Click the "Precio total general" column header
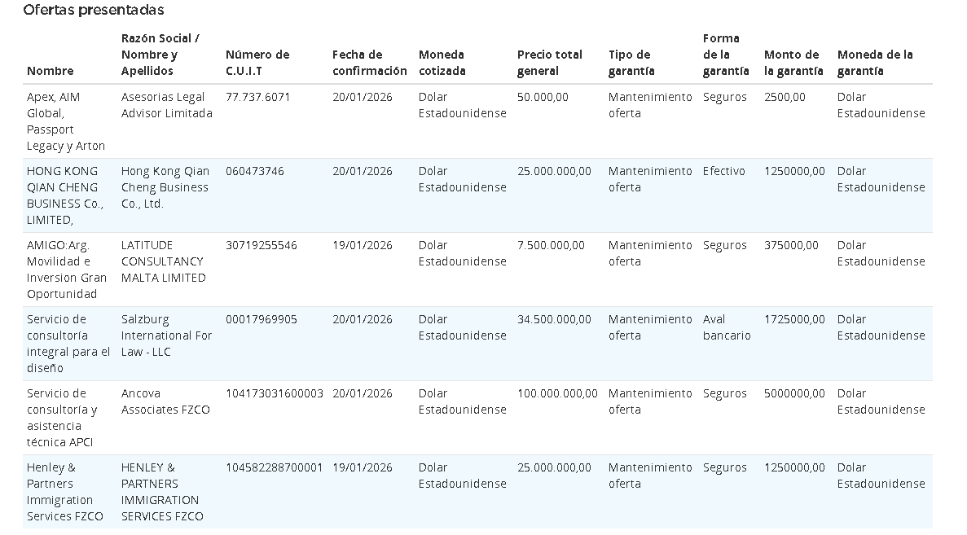 pos(550,63)
